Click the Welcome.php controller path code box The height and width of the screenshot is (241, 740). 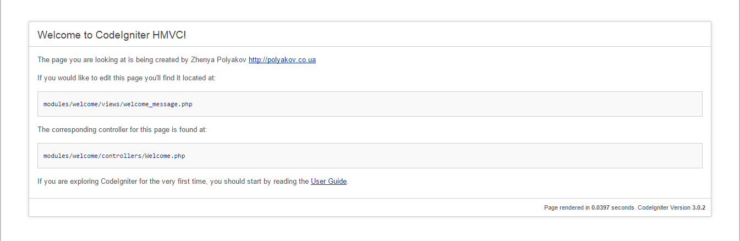[x=370, y=156]
